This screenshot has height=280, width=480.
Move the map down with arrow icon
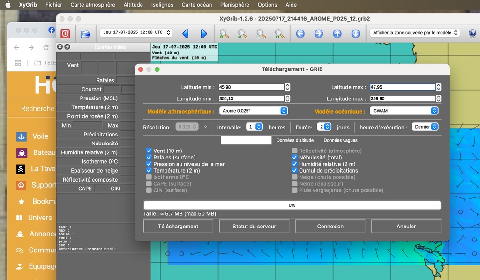click(x=355, y=33)
